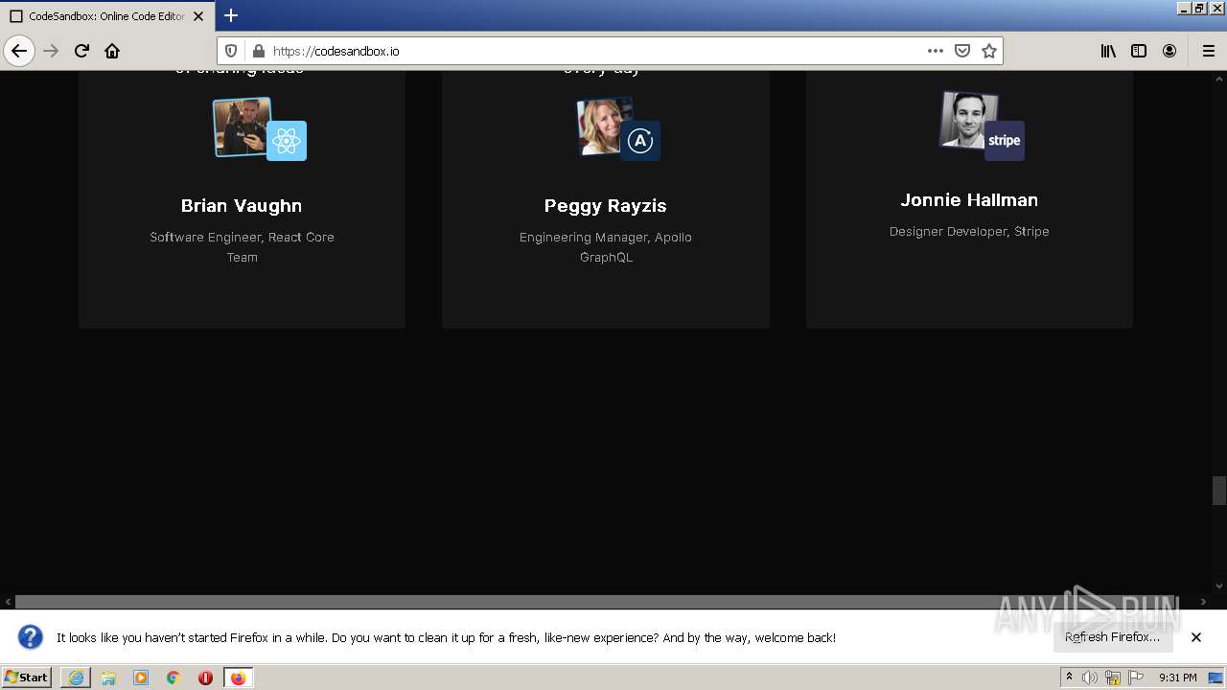
Task: Click 'Engineering Manager, Apollo GraphQL' text
Action: 606,247
